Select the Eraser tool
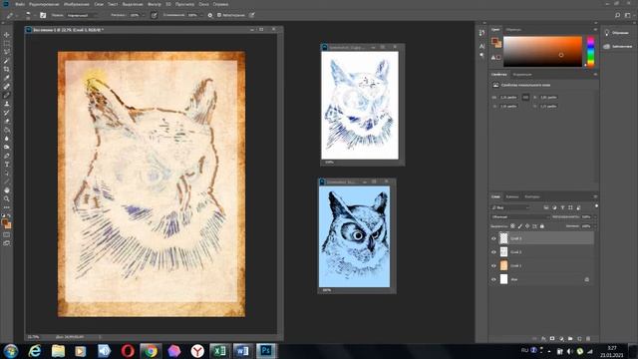The image size is (638, 359). (x=7, y=122)
